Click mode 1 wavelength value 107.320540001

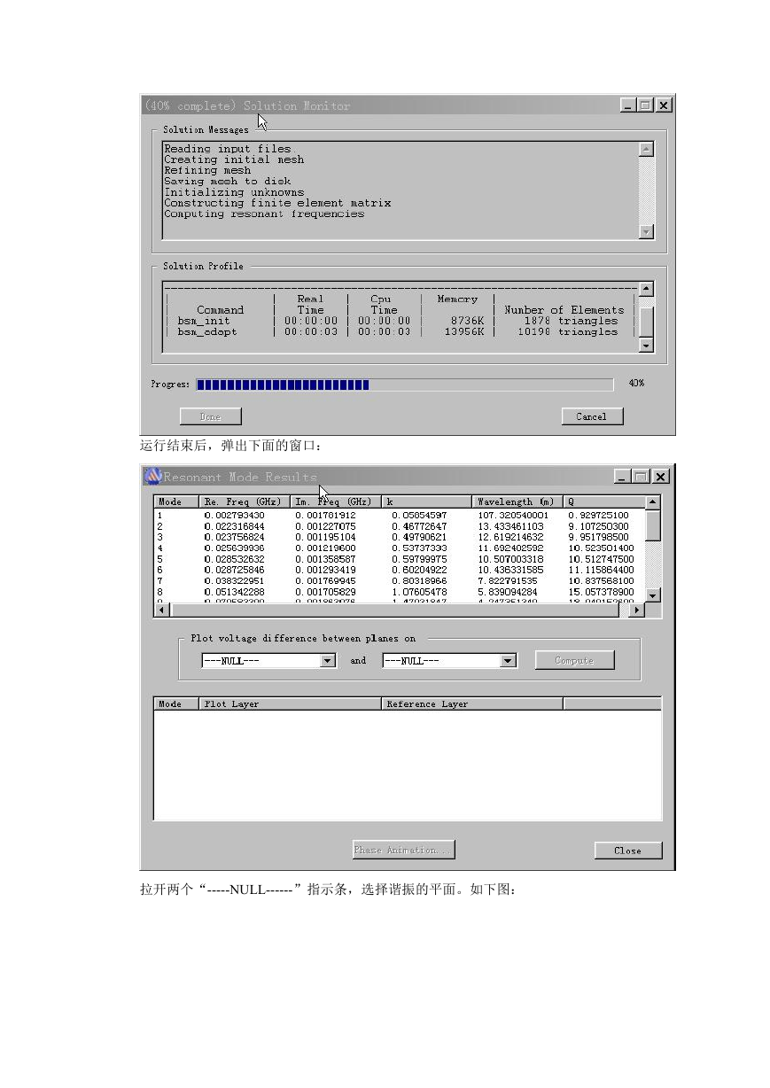(513, 515)
